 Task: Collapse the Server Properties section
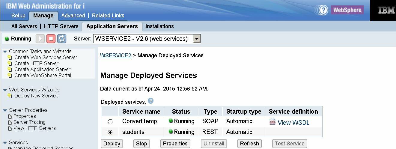click(x=5, y=110)
